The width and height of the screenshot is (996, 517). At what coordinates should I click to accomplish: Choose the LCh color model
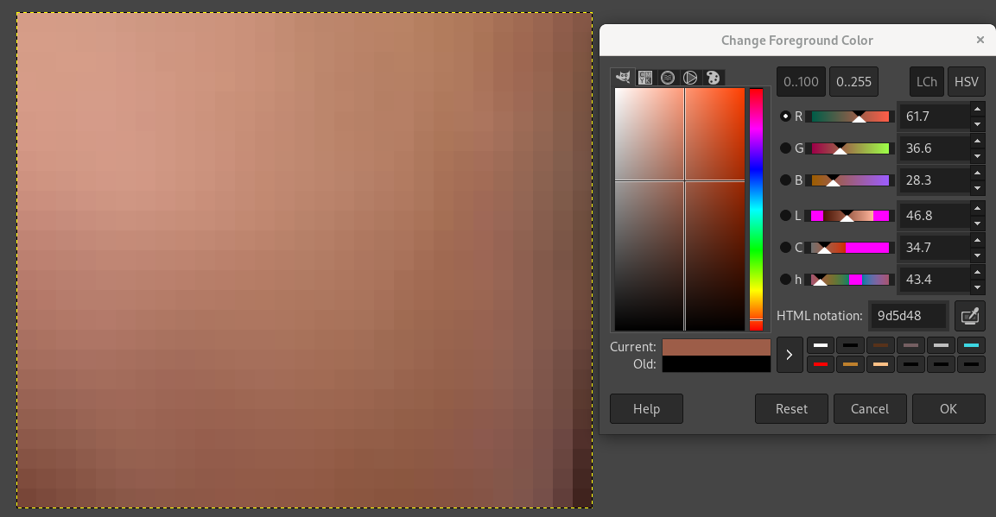pyautogui.click(x=926, y=82)
